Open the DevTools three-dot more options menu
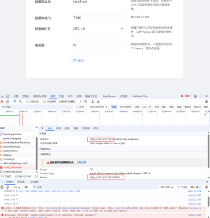The width and height of the screenshot is (210, 218). point(201,96)
